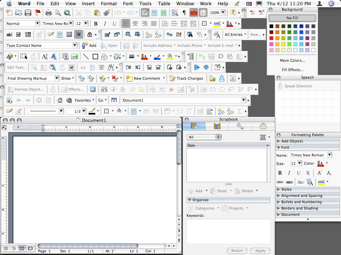Image resolution: width=341 pixels, height=255 pixels.
Task: Switch to Page Layout view button at bottom left
Action: (x=22, y=248)
